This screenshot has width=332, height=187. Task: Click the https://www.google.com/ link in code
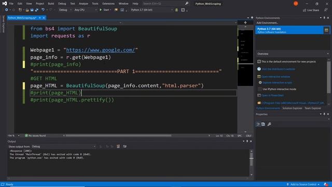[x=101, y=50]
